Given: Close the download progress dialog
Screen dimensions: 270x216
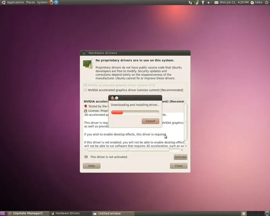Looking at the screenshot, I should coord(112,98).
